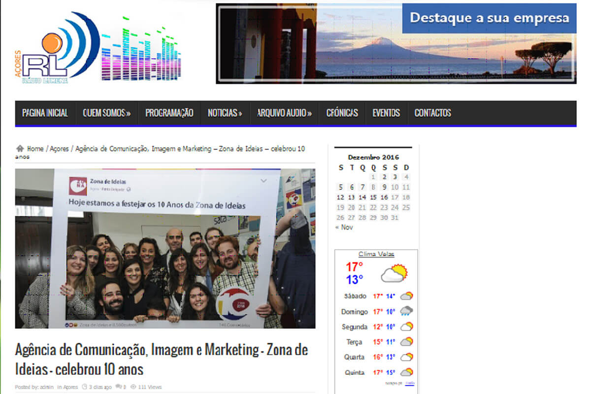The width and height of the screenshot is (591, 394).
Task: Click the Home icon in the breadcrumb
Action: [20, 148]
